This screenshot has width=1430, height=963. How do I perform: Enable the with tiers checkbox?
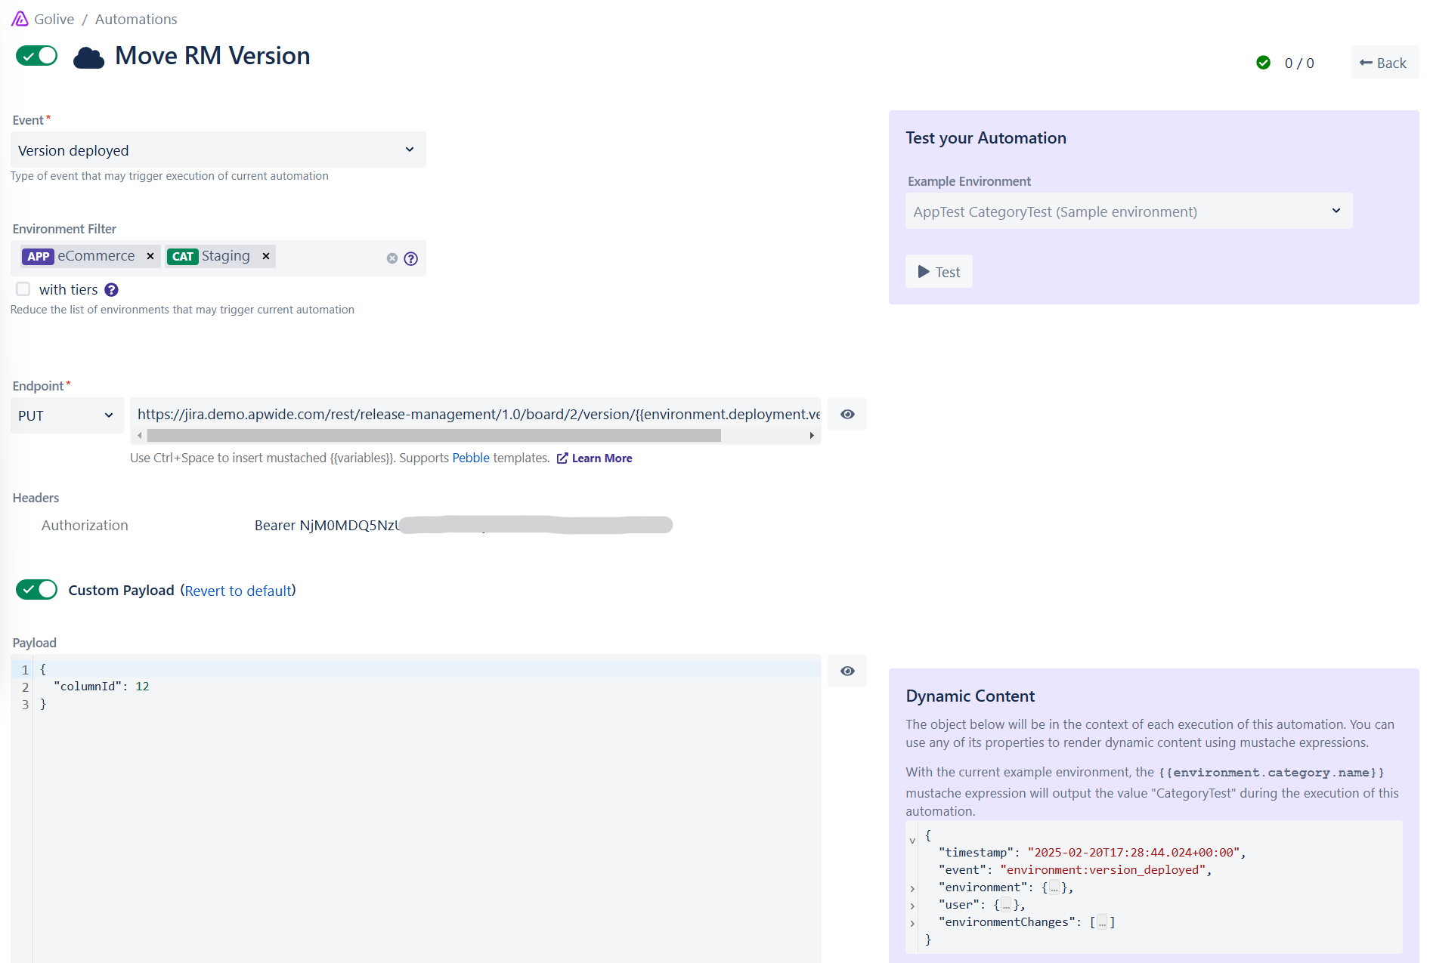[x=23, y=289]
